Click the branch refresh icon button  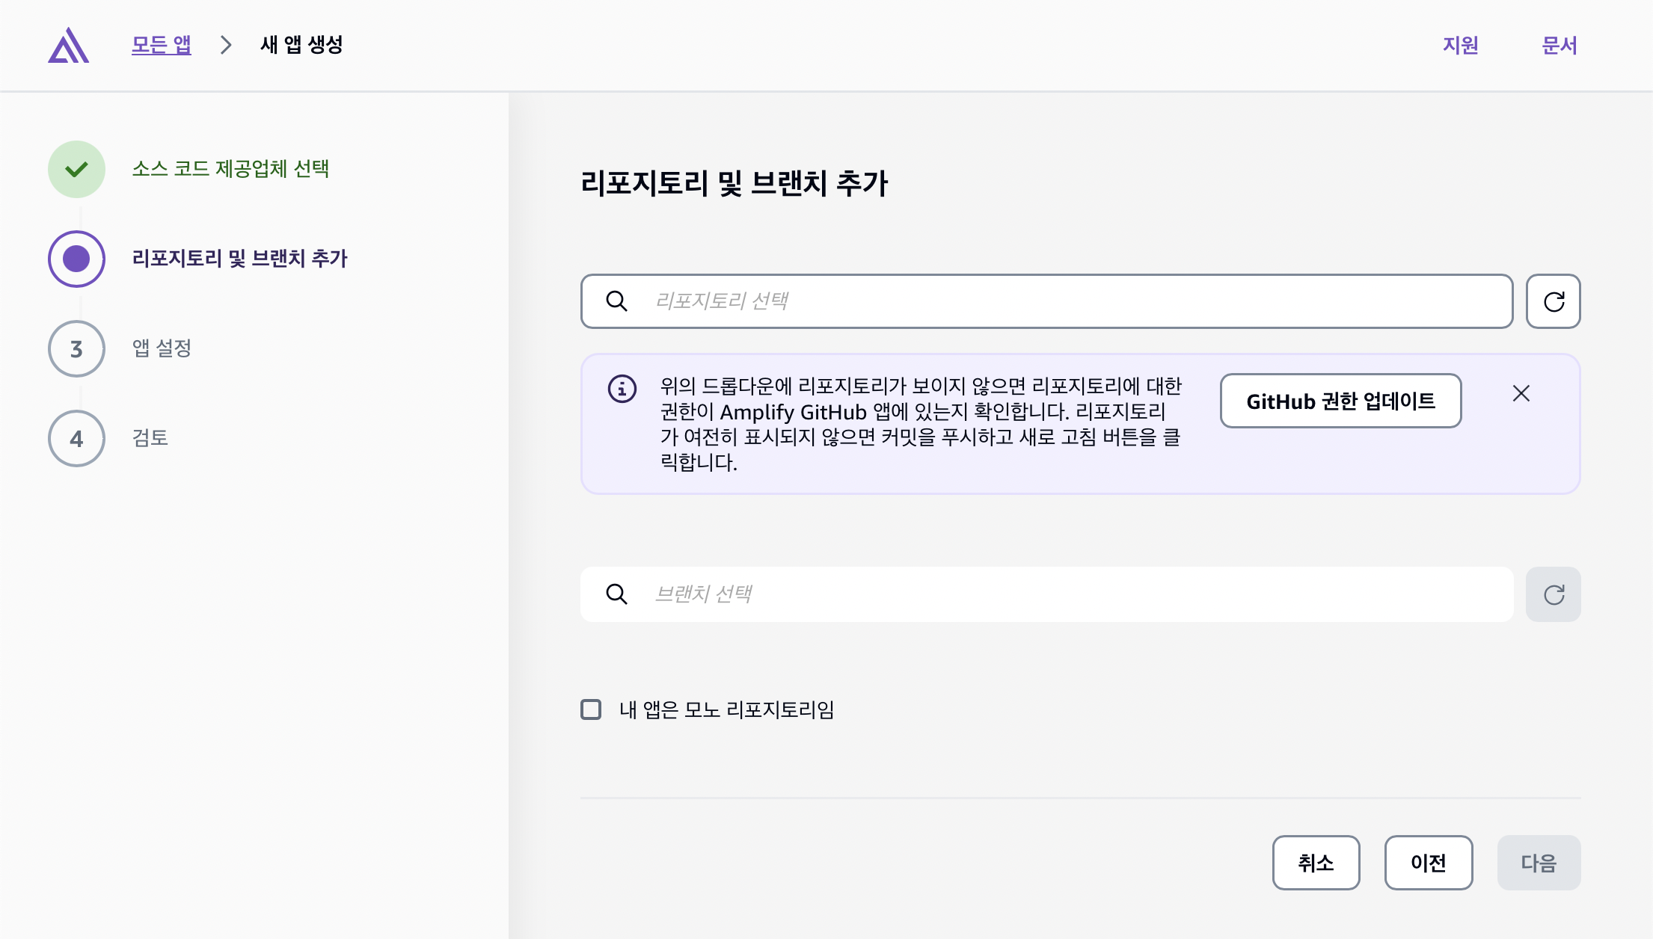[1554, 594]
